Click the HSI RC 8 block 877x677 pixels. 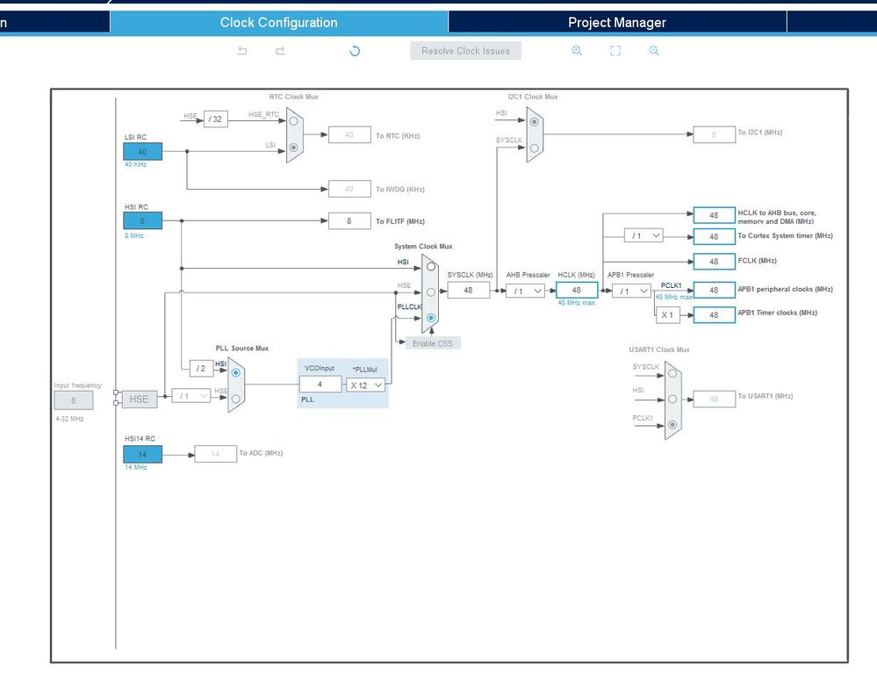tap(142, 220)
